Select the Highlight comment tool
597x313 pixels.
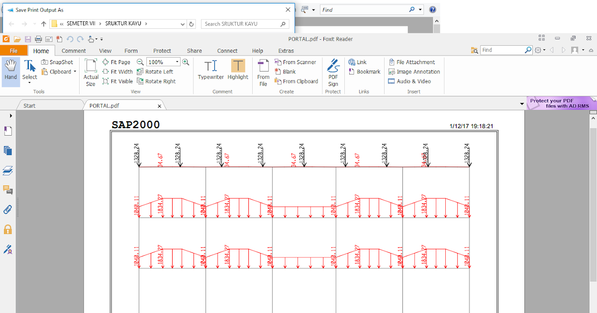(x=238, y=70)
